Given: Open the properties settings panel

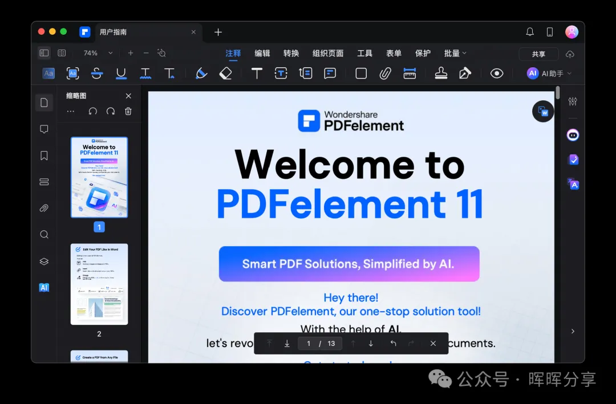Looking at the screenshot, I should (x=573, y=101).
